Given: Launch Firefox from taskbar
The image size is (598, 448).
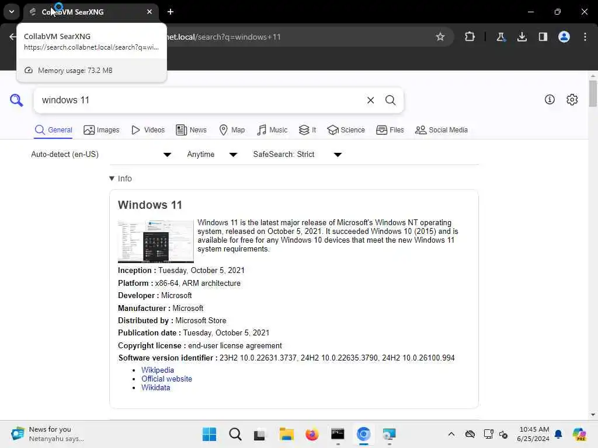Looking at the screenshot, I should pyautogui.click(x=312, y=434).
